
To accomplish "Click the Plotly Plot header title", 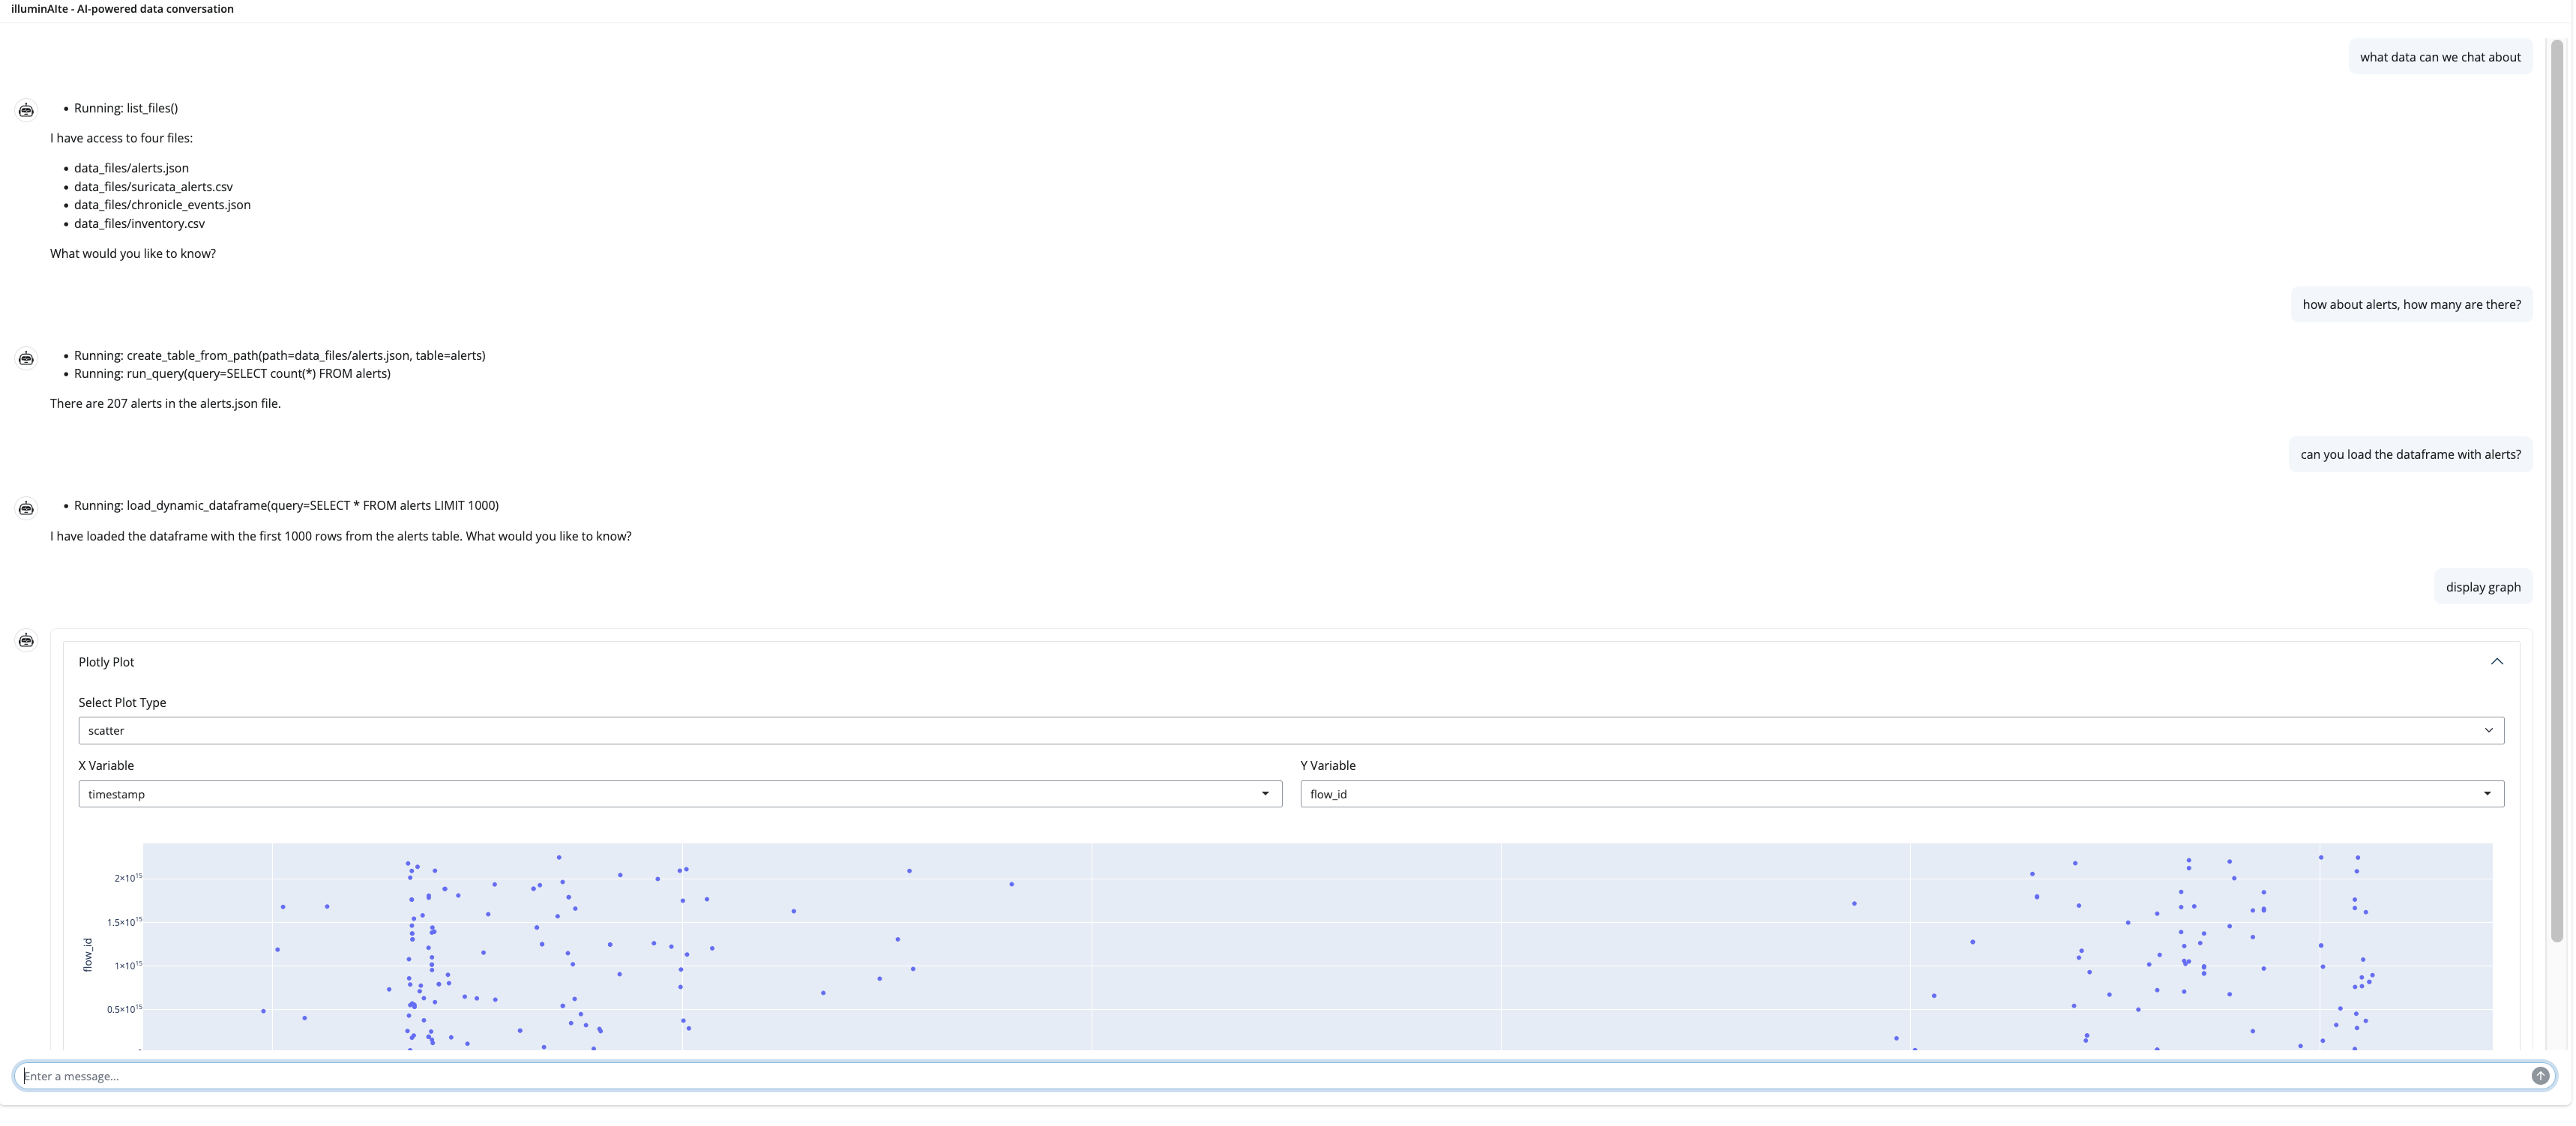I will 106,662.
